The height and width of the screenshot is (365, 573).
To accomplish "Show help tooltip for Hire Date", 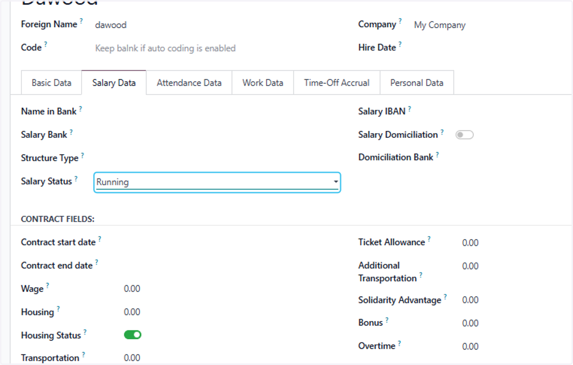I will [400, 44].
